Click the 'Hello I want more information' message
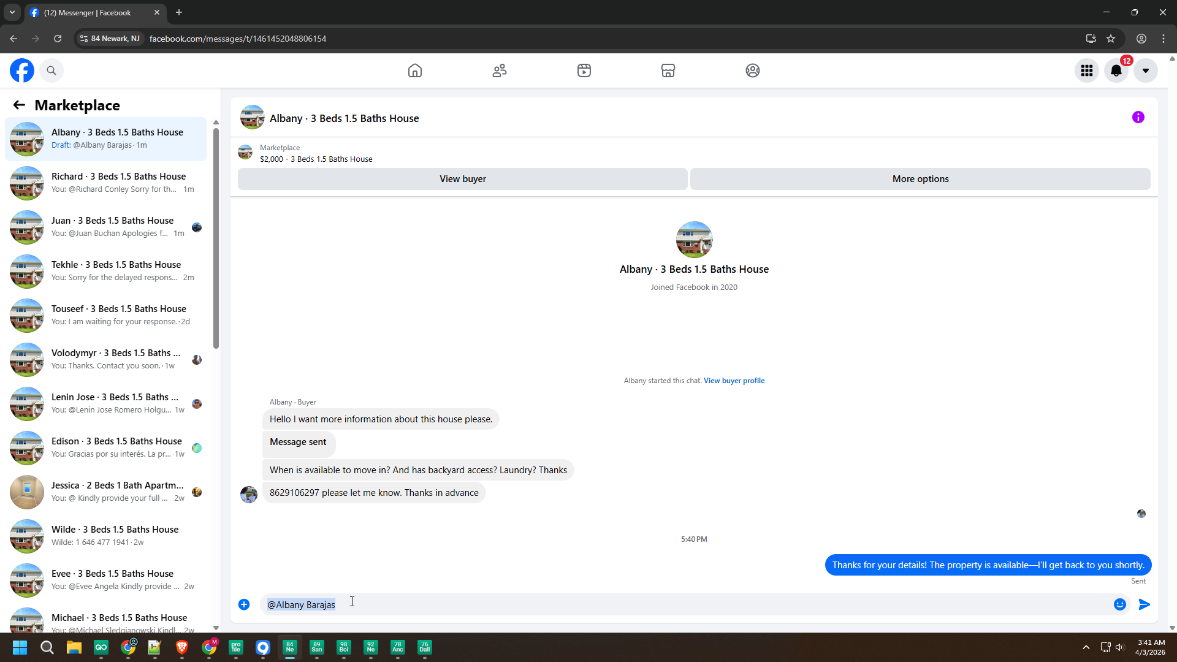 381,419
